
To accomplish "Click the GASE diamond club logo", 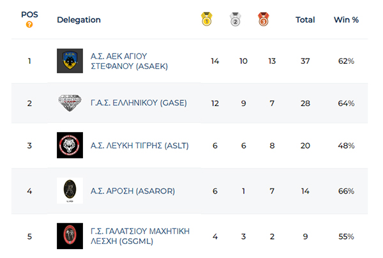I will (x=70, y=103).
